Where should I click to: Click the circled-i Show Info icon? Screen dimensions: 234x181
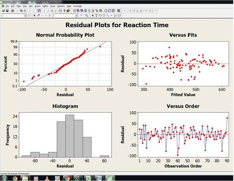[x=85, y=11]
